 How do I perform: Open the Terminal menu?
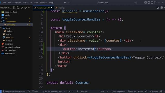[43, 3]
